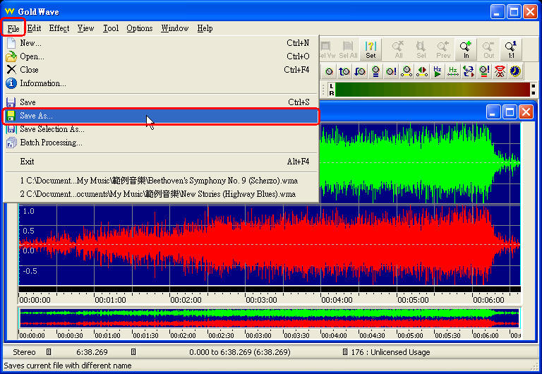Viewport: 542px width, 374px height.
Task: Click the Set selection toolbar button
Action: (x=371, y=49)
